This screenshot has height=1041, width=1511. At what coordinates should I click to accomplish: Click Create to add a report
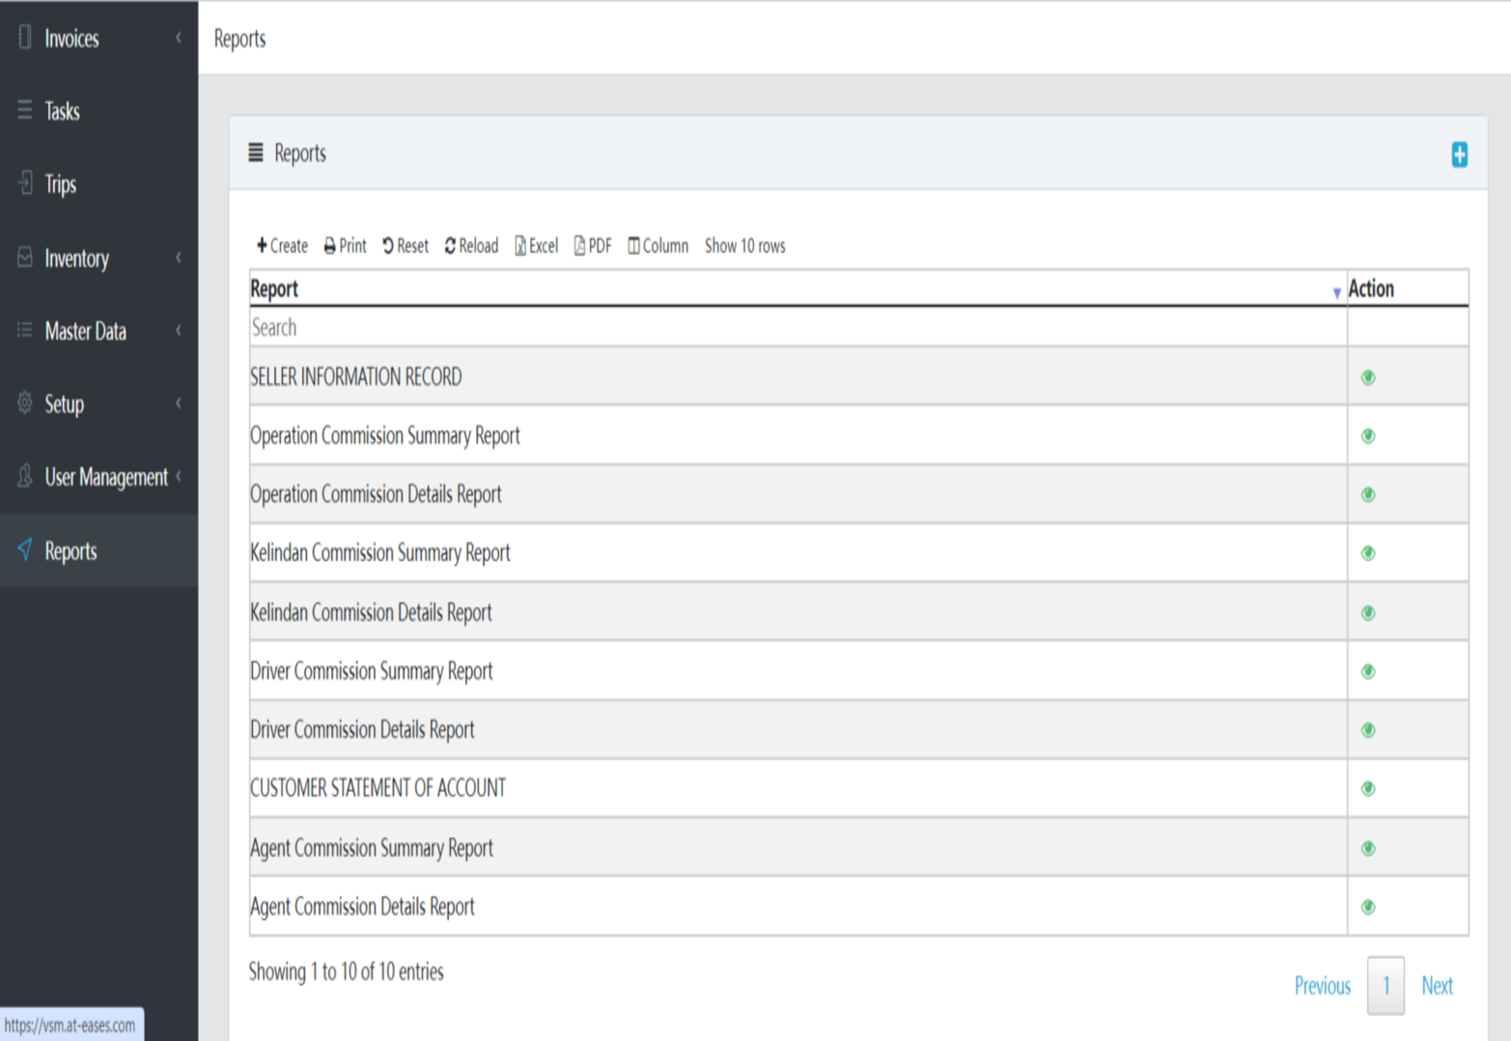(x=282, y=246)
